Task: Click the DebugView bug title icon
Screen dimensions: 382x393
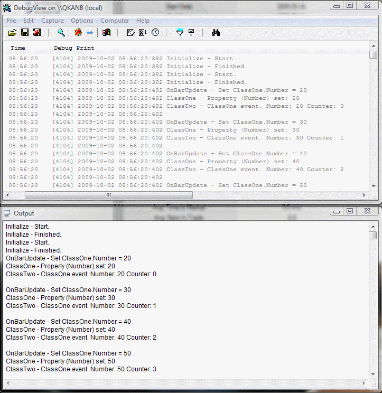Action: 7,8
